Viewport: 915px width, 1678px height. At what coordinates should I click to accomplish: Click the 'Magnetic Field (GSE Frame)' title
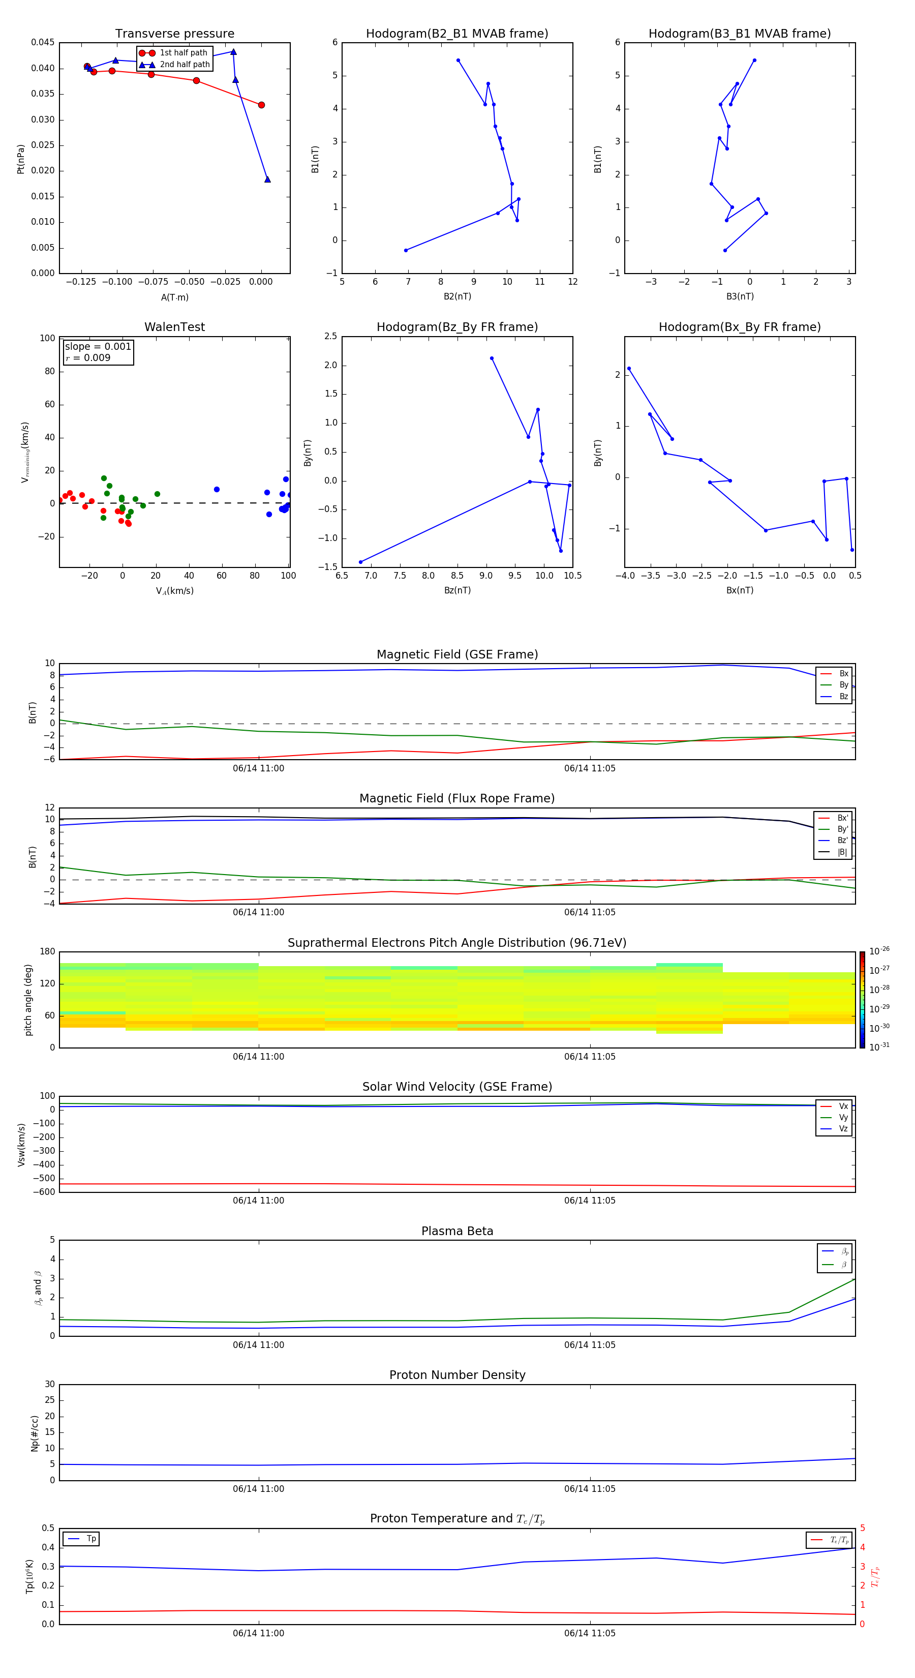click(x=457, y=654)
